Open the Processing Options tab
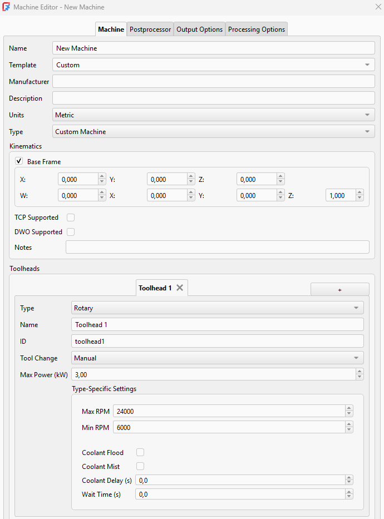 click(257, 29)
